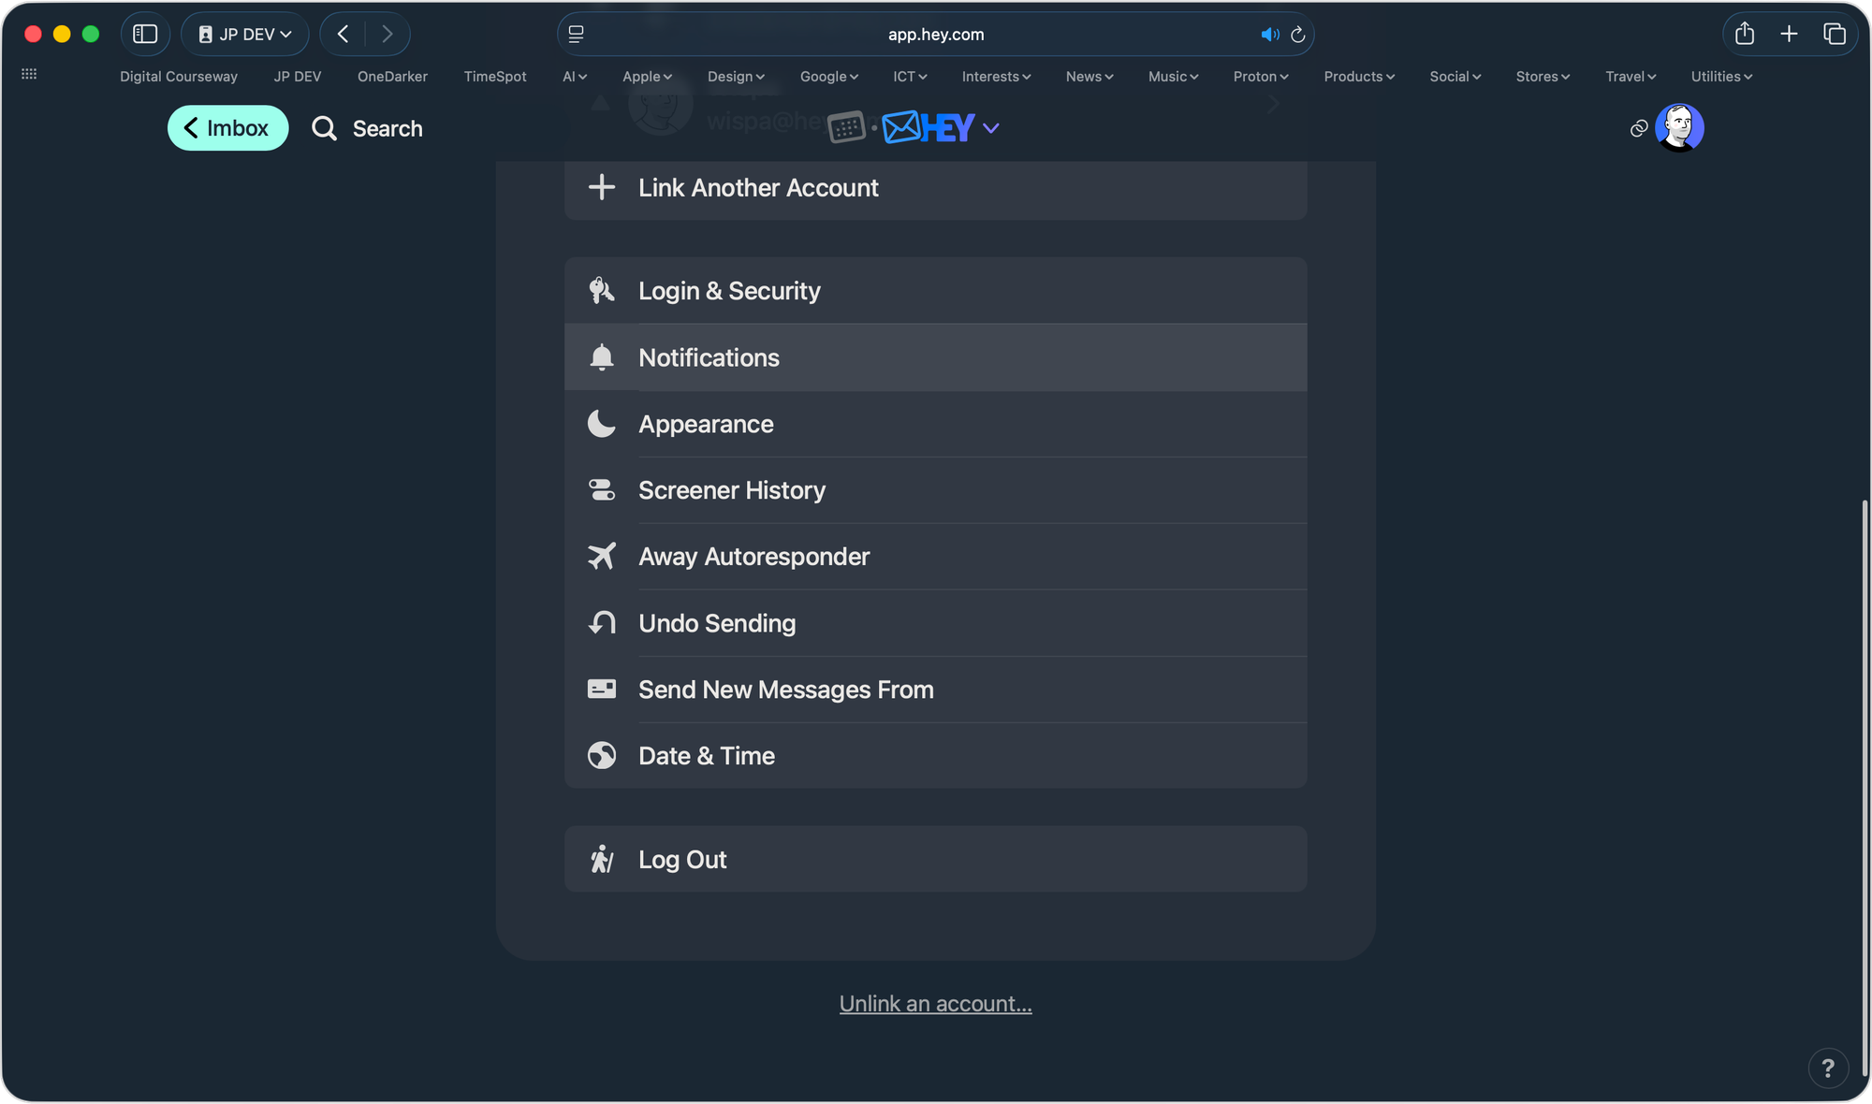Click the Screener History toggle icon
This screenshot has width=1872, height=1104.
(601, 490)
